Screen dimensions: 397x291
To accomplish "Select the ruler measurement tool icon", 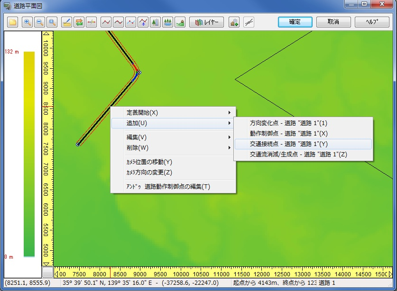I will point(66,22).
